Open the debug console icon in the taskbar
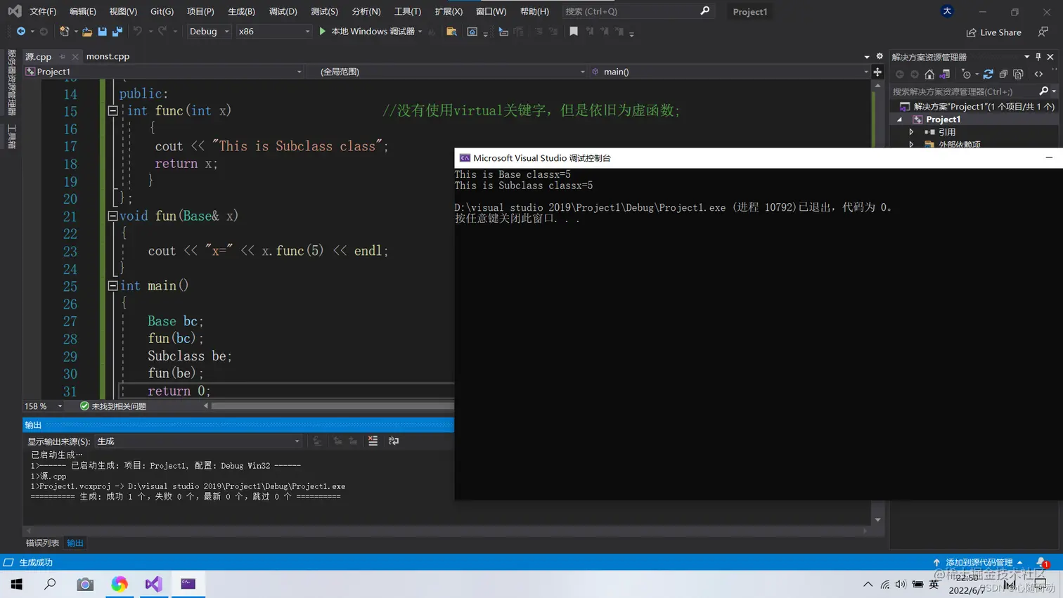This screenshot has width=1063, height=598. [x=188, y=584]
